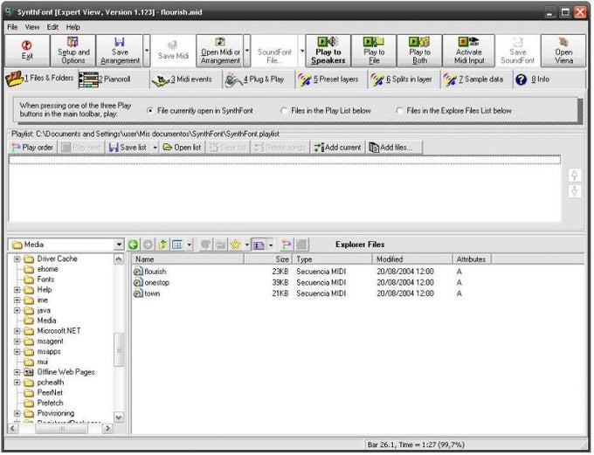Screen dimensions: 594x455
Task: Expand the Help folder node
Action: coord(17,290)
